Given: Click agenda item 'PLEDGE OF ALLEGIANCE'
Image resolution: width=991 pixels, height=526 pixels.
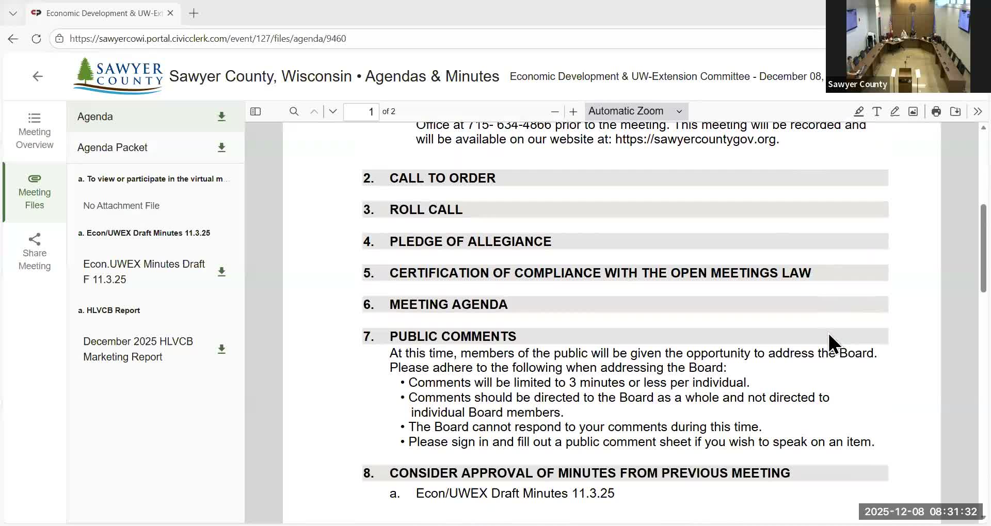Looking at the screenshot, I should pyautogui.click(x=470, y=241).
